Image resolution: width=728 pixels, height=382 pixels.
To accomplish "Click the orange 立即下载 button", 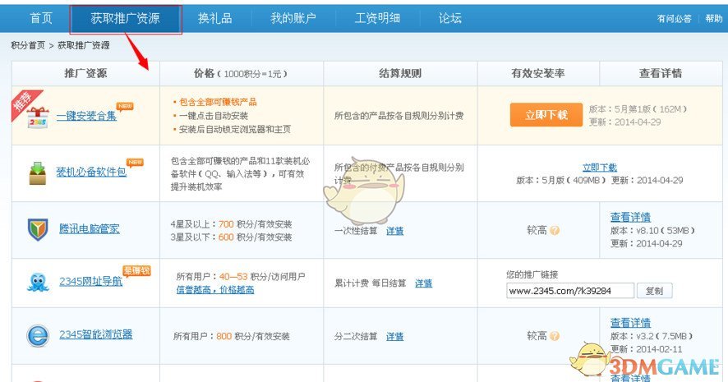I will point(546,115).
